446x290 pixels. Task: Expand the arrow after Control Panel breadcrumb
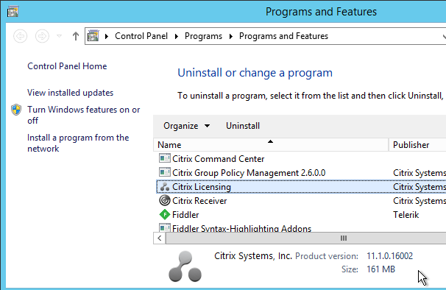177,36
